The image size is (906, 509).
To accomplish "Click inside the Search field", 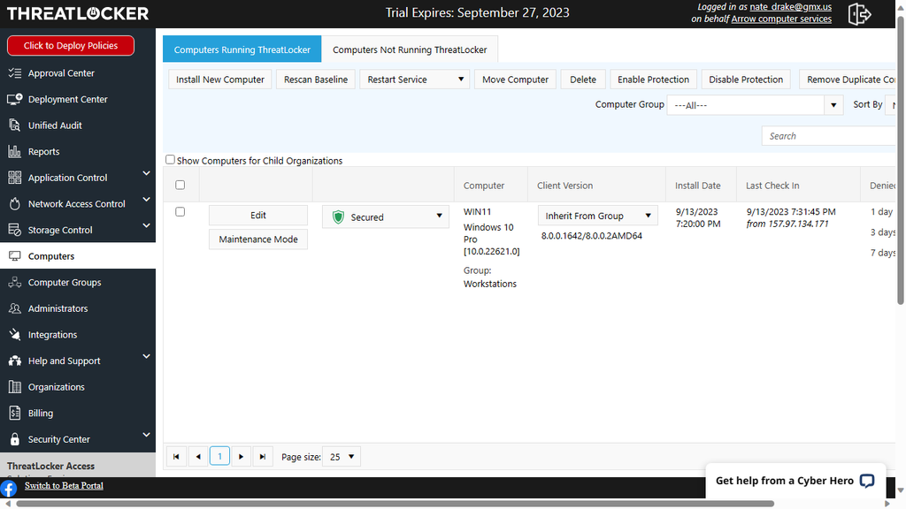I will click(x=832, y=135).
